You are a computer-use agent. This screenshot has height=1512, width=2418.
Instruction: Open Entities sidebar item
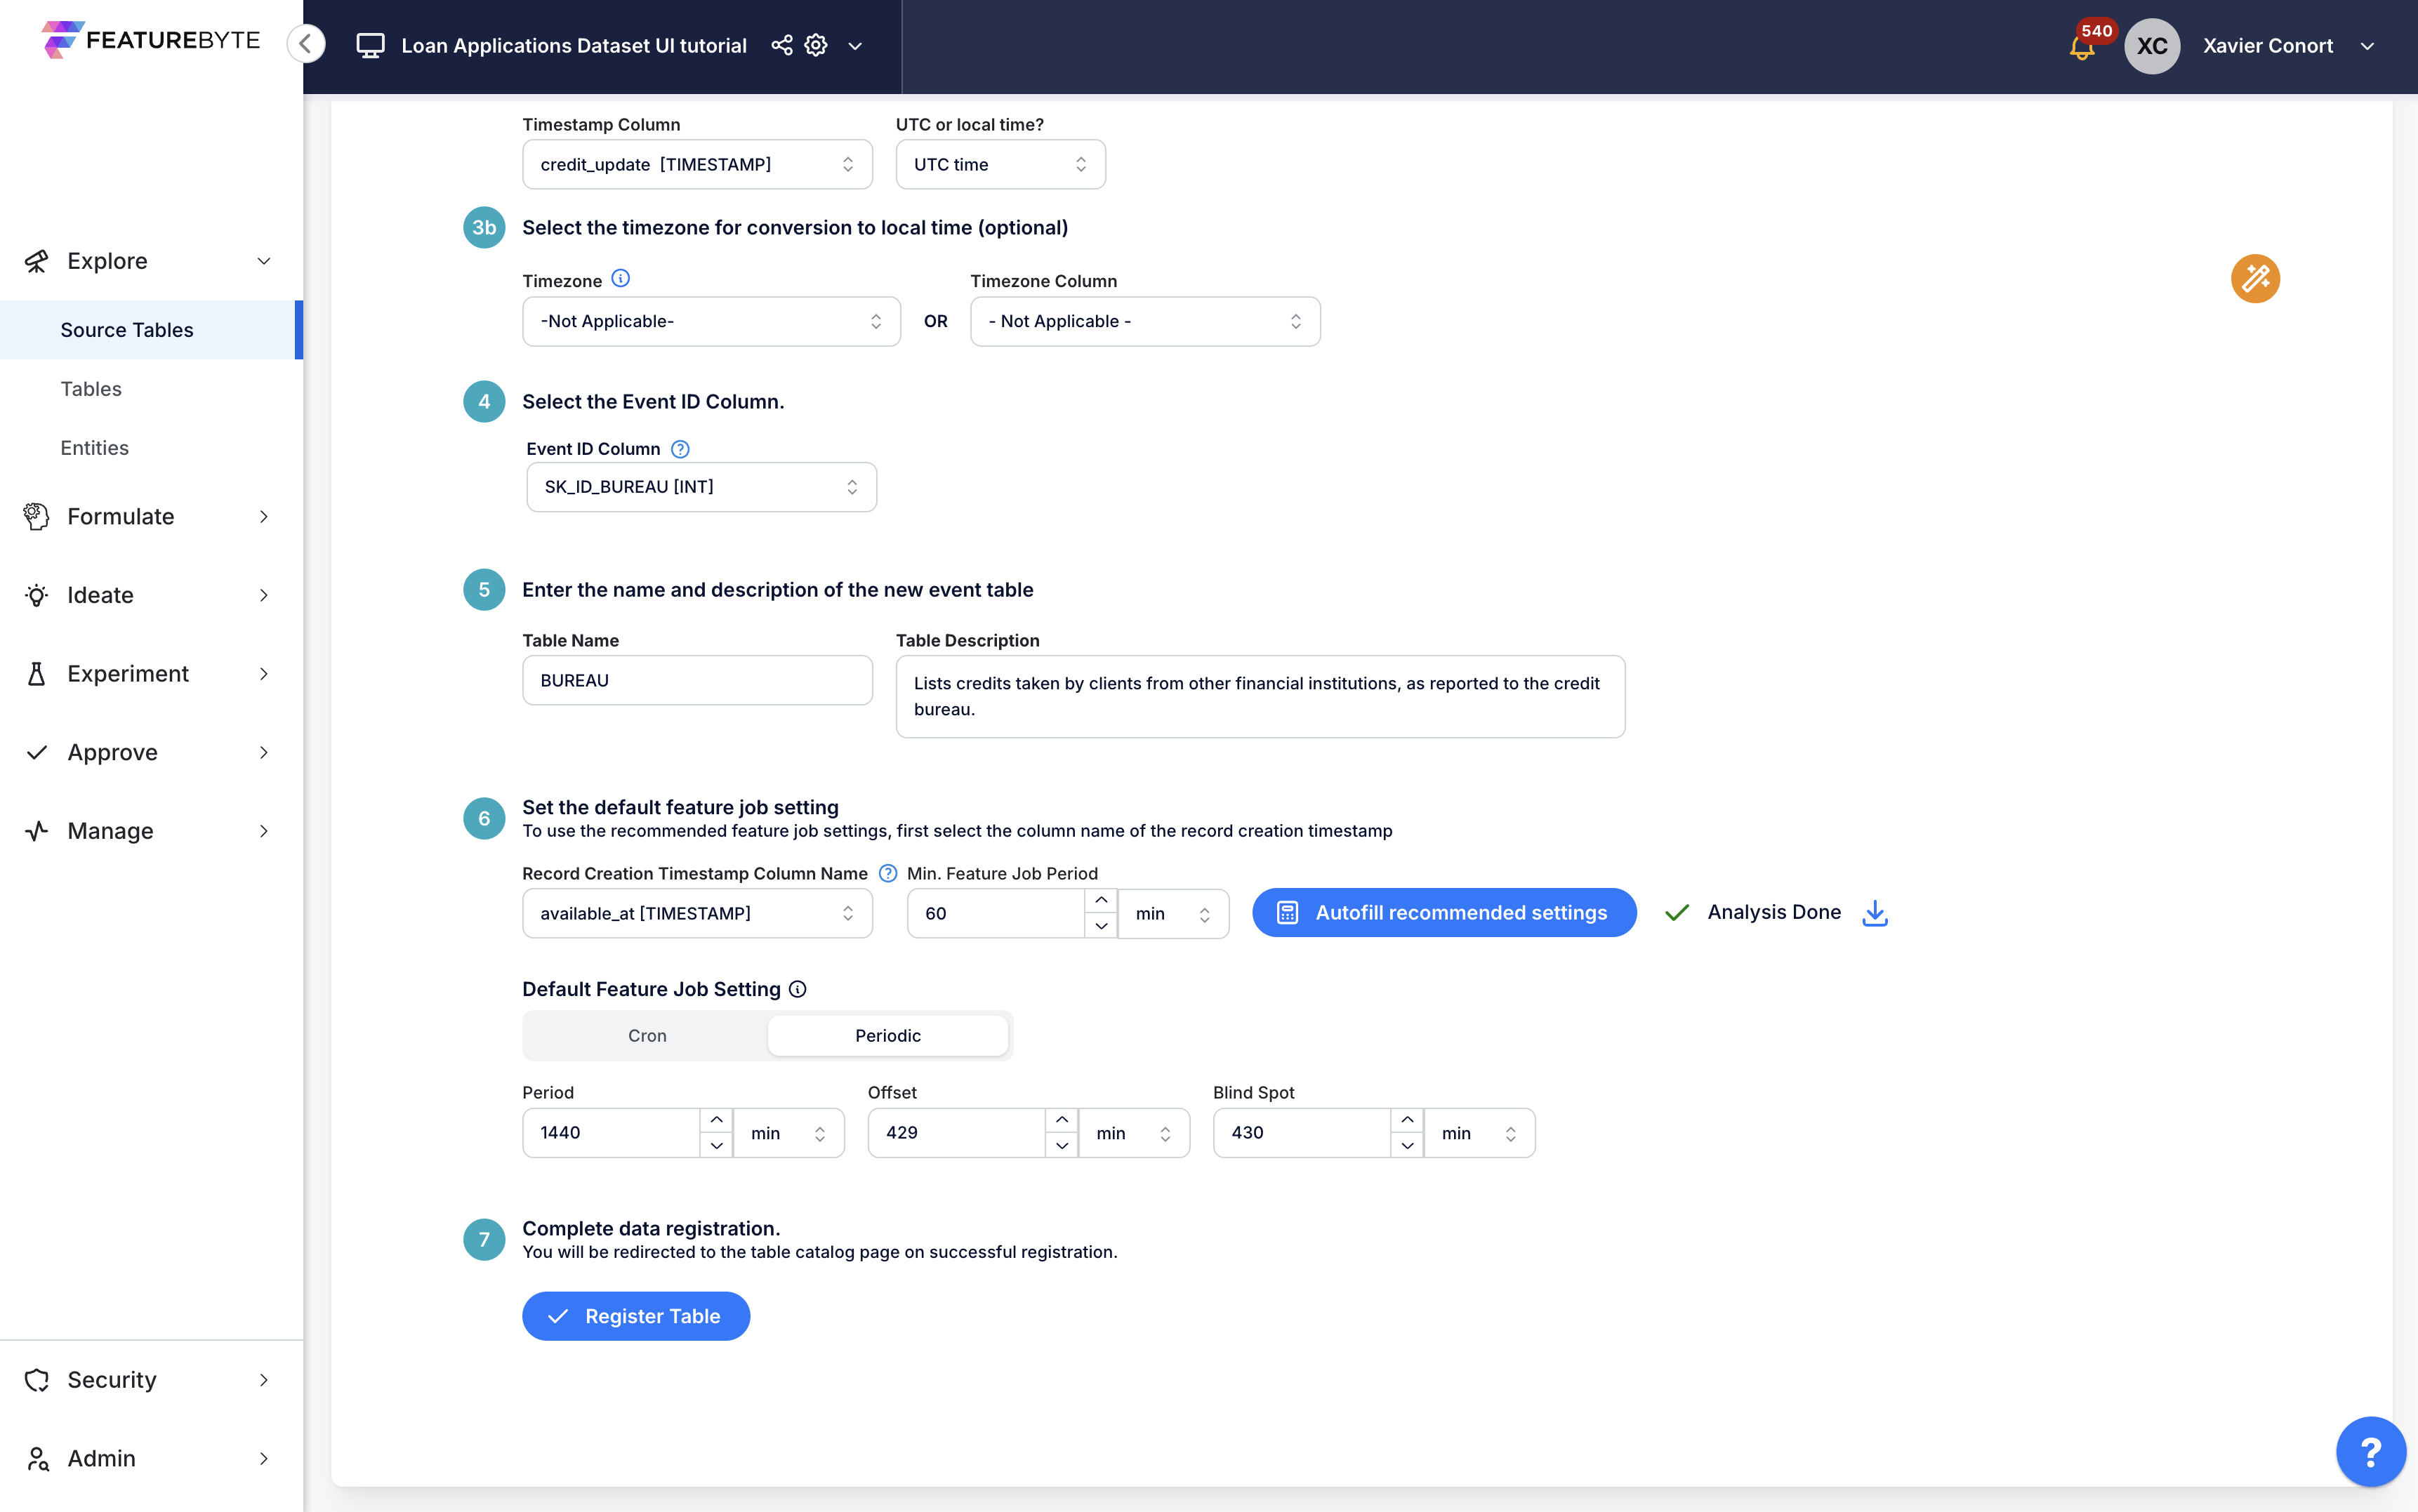94,448
